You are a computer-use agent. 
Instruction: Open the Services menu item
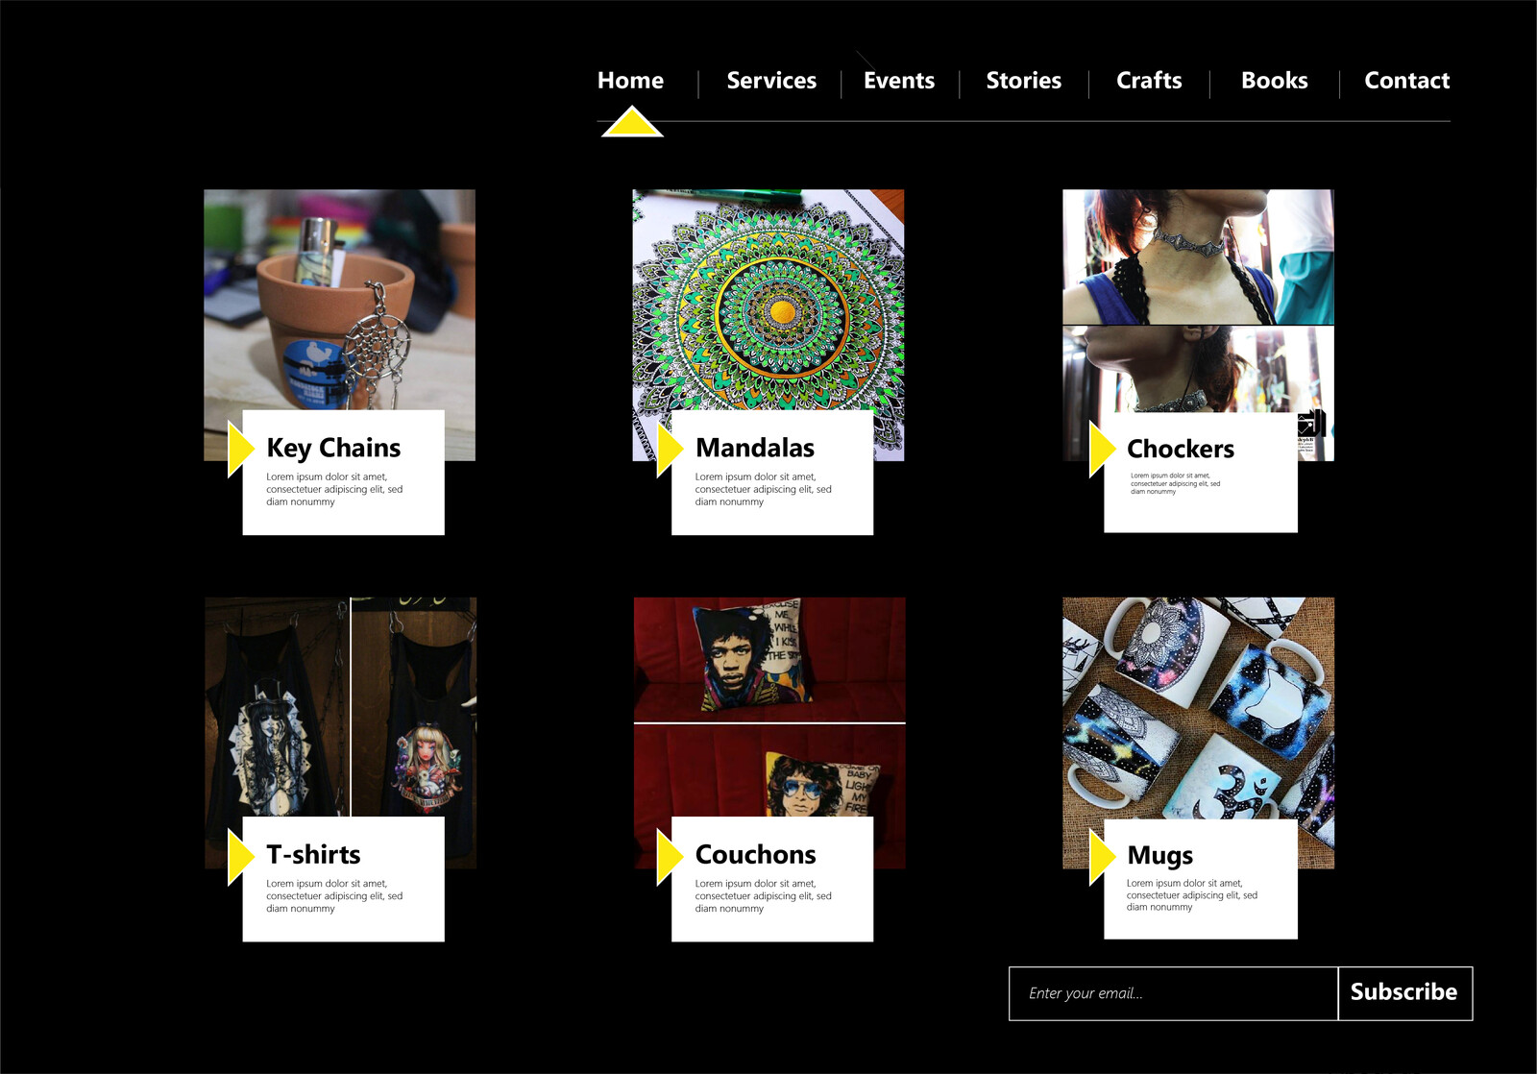[771, 81]
